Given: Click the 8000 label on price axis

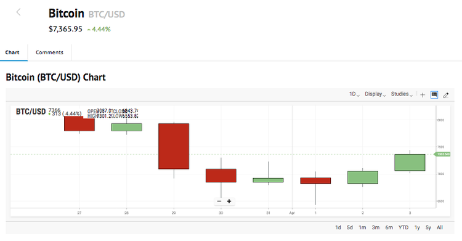Looking at the screenshot, I should coord(440,120).
